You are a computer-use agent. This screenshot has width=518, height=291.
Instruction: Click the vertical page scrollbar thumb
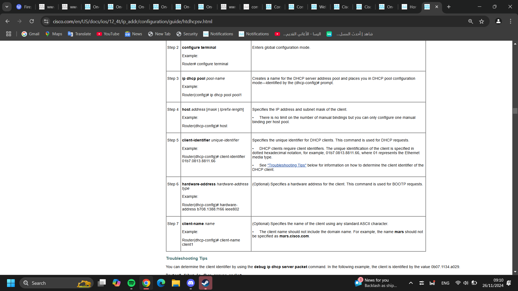point(515,111)
